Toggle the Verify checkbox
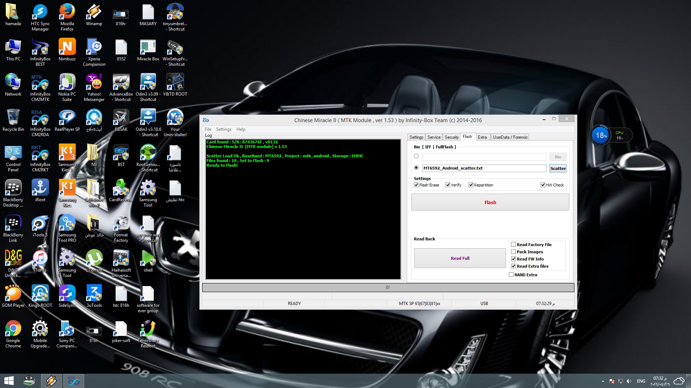This screenshot has height=388, width=691. (x=448, y=185)
